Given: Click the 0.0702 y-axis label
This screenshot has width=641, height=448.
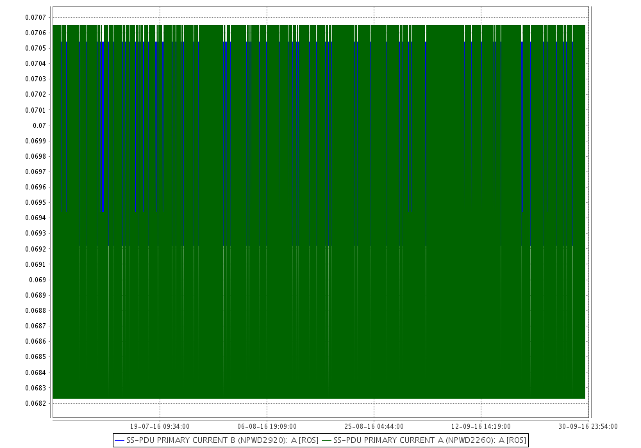Looking at the screenshot, I should [x=35, y=95].
